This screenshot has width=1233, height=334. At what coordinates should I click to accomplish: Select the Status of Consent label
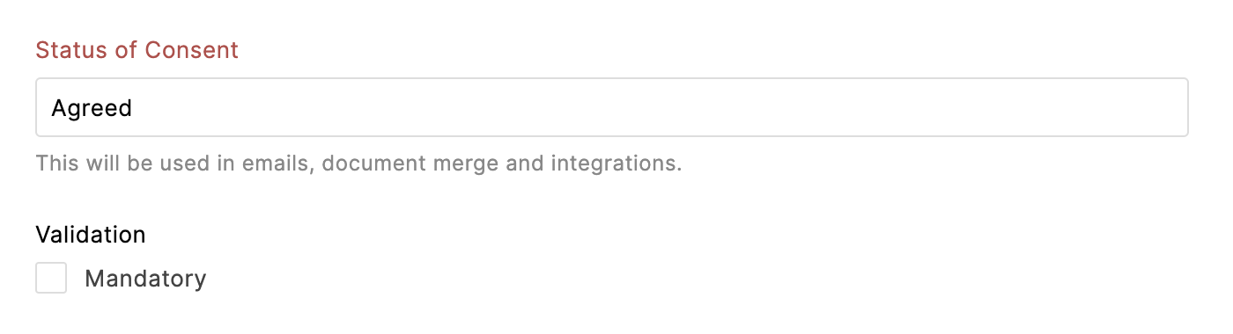pyautogui.click(x=137, y=50)
